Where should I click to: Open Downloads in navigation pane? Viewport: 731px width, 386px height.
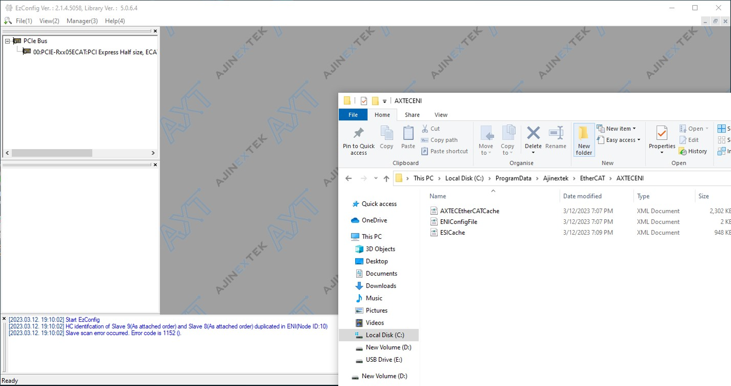381,286
